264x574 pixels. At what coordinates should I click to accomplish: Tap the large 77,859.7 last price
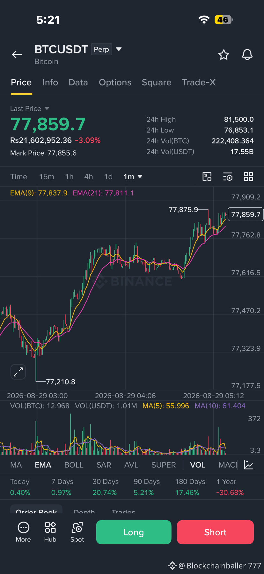coord(48,124)
